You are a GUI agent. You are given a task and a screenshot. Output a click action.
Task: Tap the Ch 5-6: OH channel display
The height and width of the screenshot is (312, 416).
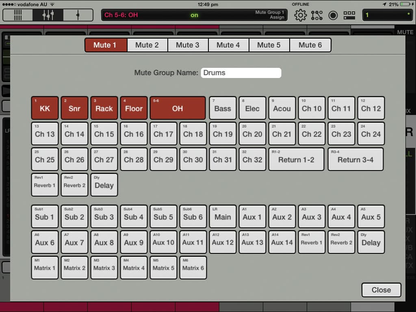(x=194, y=15)
